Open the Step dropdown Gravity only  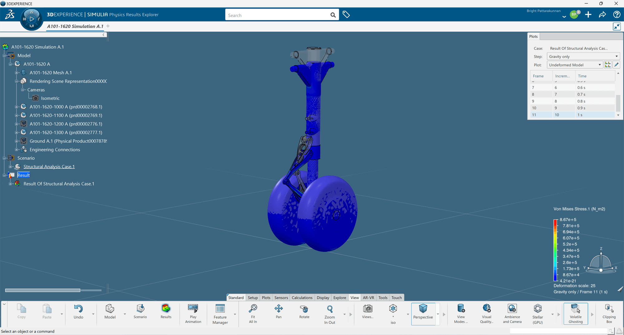[x=583, y=56]
